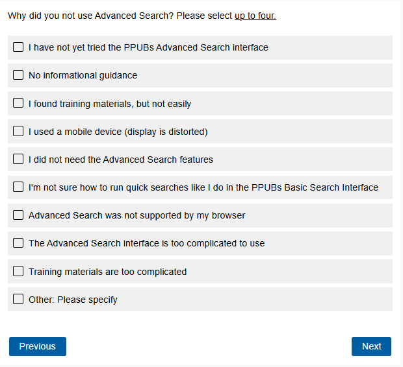Select 'not supported by my browser' checkbox
Viewport: 403px width, 367px height.
click(18, 215)
